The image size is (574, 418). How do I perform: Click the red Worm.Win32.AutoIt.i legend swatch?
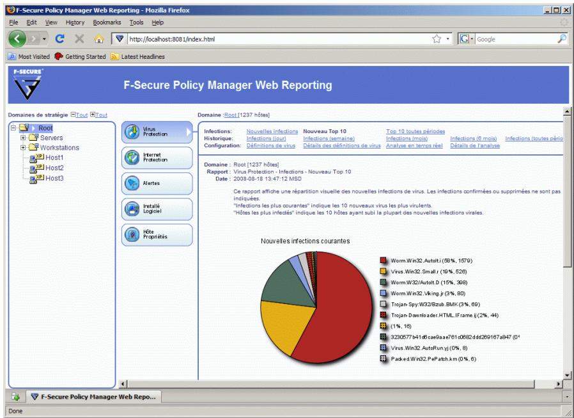coord(384,261)
